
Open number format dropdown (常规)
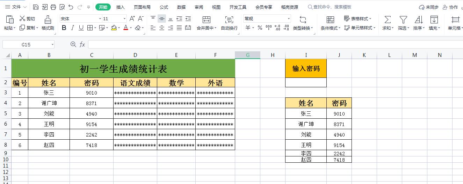point(289,19)
